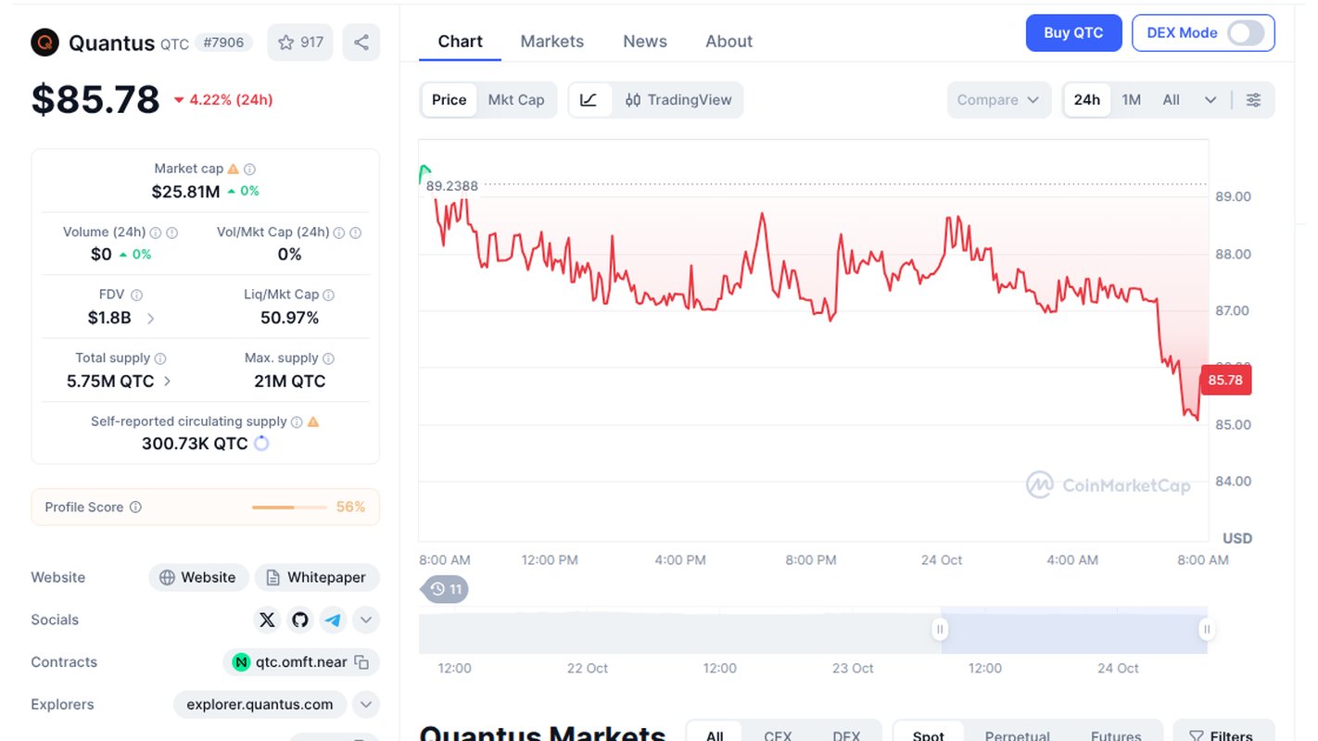Open the News tab
This screenshot has height=741, width=1318.
click(x=645, y=42)
